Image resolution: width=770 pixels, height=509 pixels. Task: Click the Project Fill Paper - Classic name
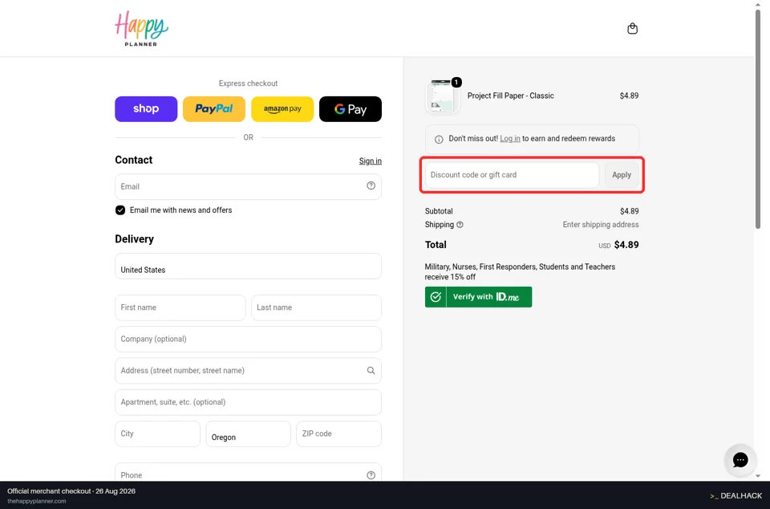[x=510, y=96]
